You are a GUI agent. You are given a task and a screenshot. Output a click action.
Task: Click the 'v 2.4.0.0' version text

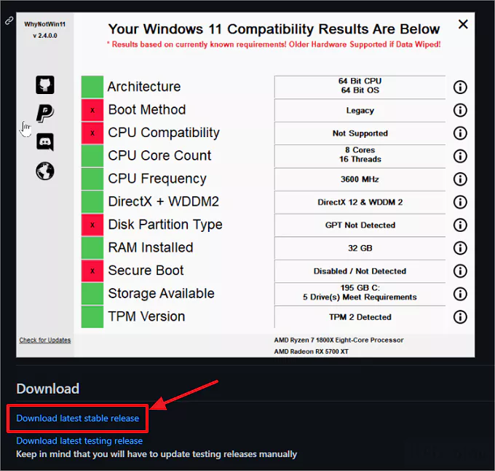point(45,36)
